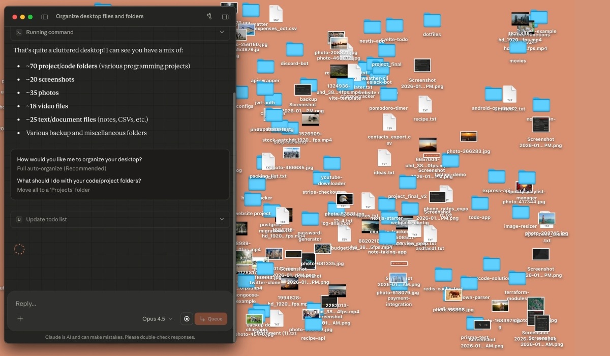
Task: Select the todo-app folder on desktop
Action: pyautogui.click(x=479, y=204)
